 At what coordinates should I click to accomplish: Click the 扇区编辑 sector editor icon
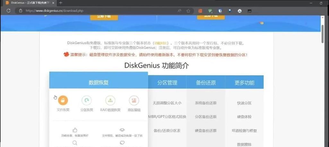(x=134, y=101)
